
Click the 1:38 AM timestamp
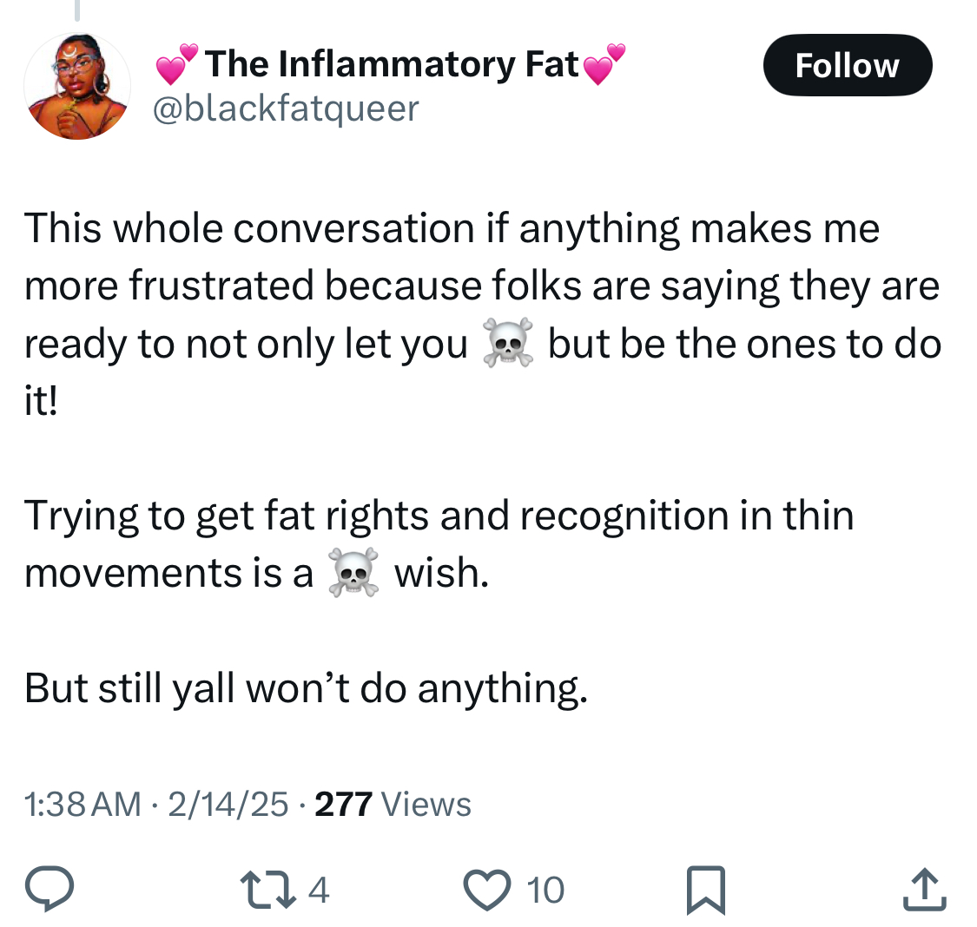pyautogui.click(x=83, y=805)
